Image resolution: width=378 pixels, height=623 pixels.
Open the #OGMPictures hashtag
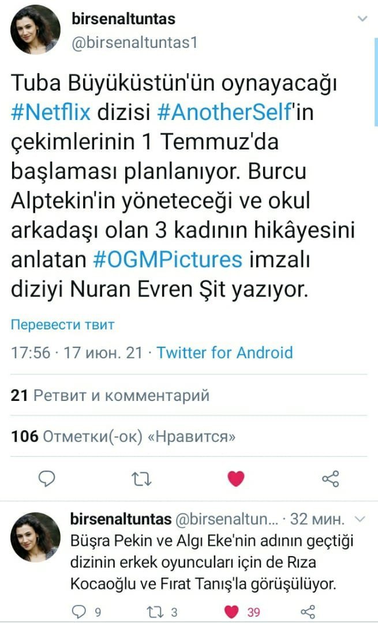(167, 260)
